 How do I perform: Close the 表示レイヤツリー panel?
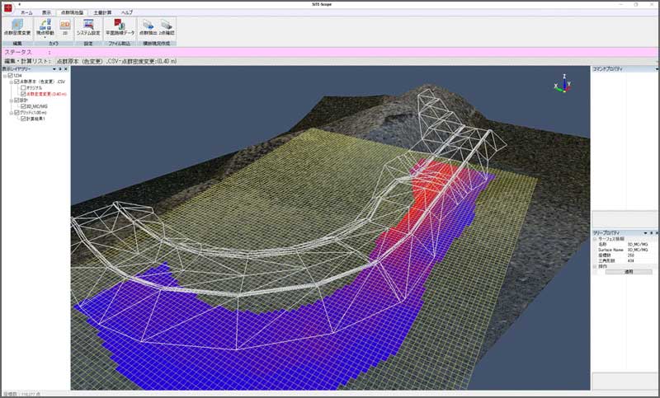[67, 69]
